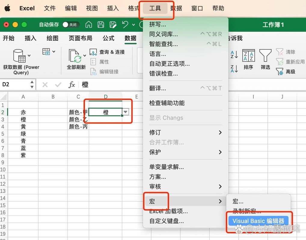This screenshot has height=240, width=306.
Task: Open the 帮助 menu
Action: 218,8
